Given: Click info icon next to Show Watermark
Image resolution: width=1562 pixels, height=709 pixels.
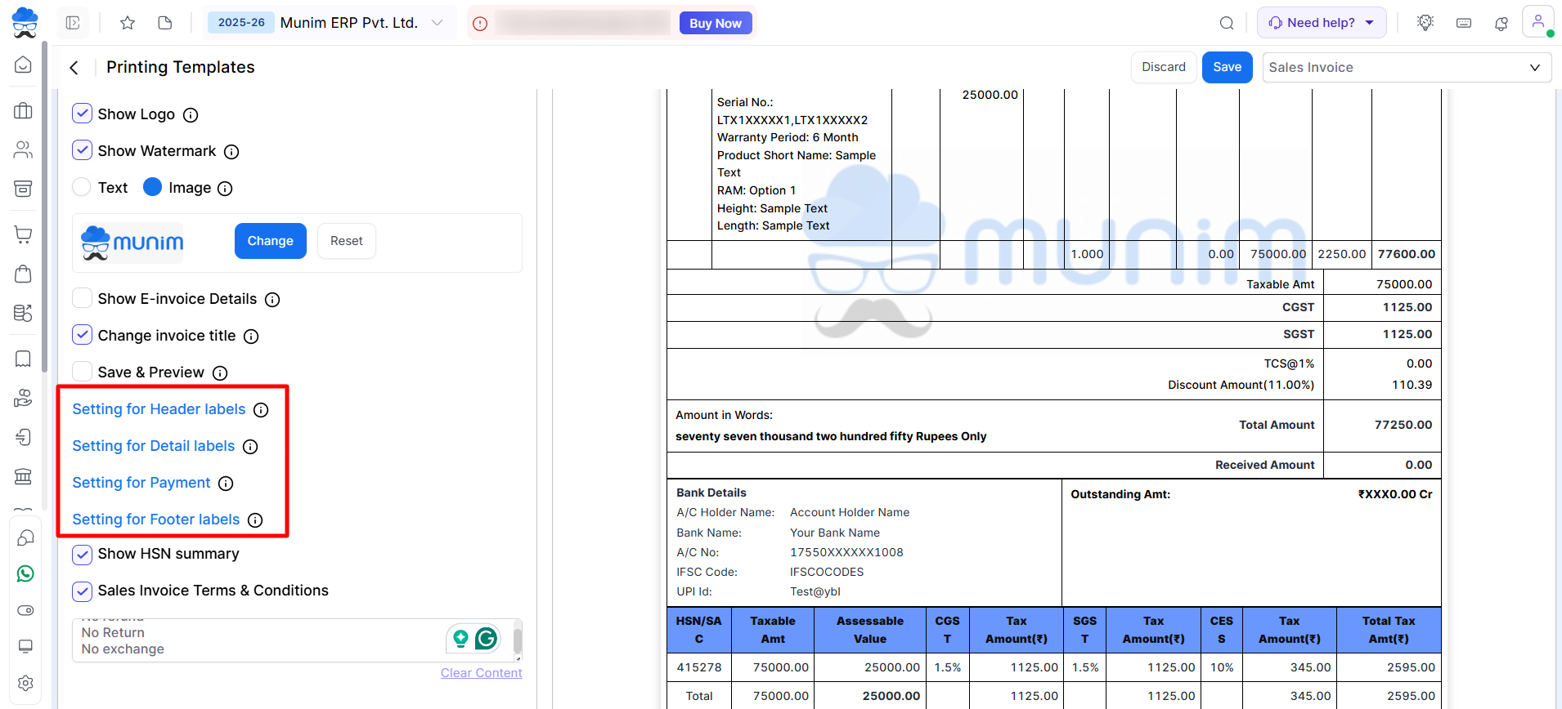Looking at the screenshot, I should (231, 152).
